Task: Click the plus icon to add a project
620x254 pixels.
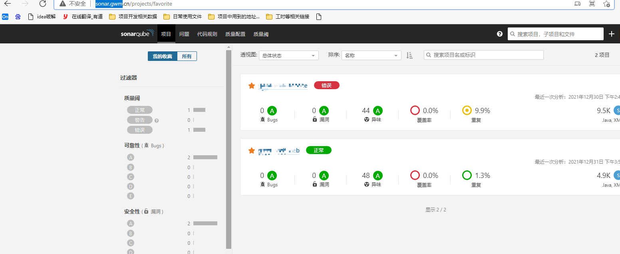Action: point(611,34)
